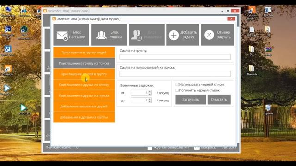Enable Использовать черный список checkbox
This screenshot has width=296, height=166.
(177, 84)
